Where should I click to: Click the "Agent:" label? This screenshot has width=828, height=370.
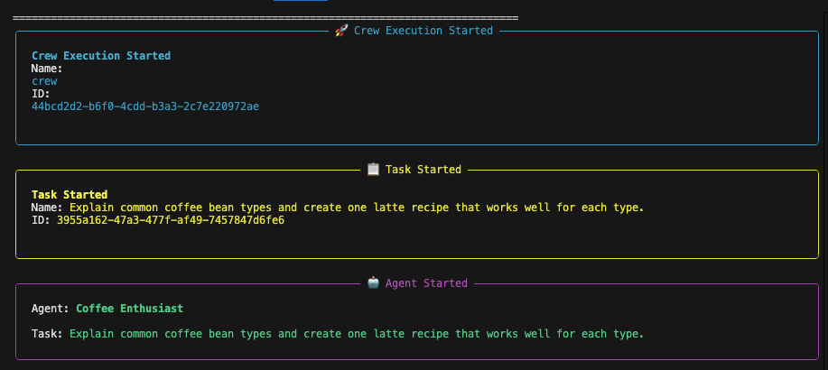[x=51, y=309]
